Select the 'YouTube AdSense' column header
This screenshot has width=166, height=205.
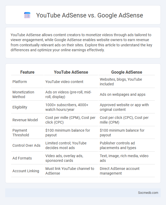coord(71,72)
